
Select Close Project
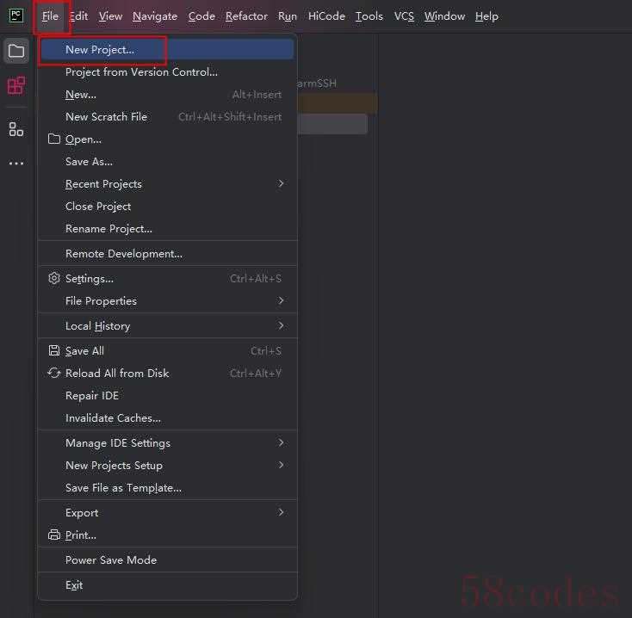167,207
